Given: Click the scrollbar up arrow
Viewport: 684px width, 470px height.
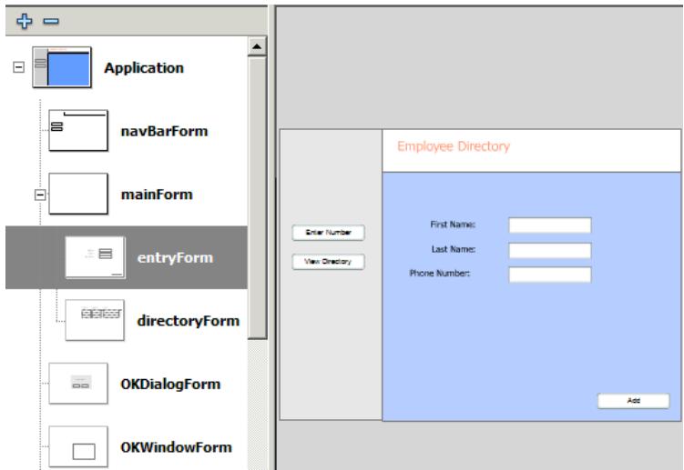Looking at the screenshot, I should (257, 46).
